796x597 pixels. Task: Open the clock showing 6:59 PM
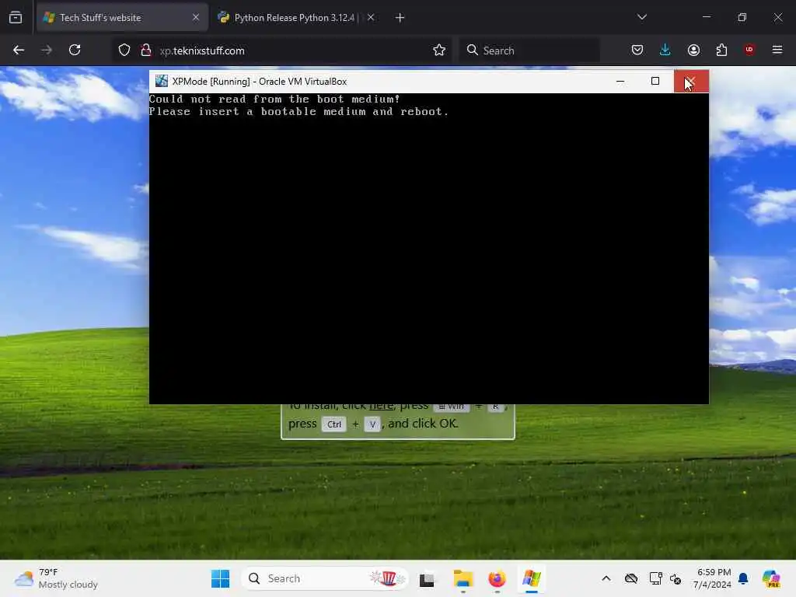coord(713,578)
